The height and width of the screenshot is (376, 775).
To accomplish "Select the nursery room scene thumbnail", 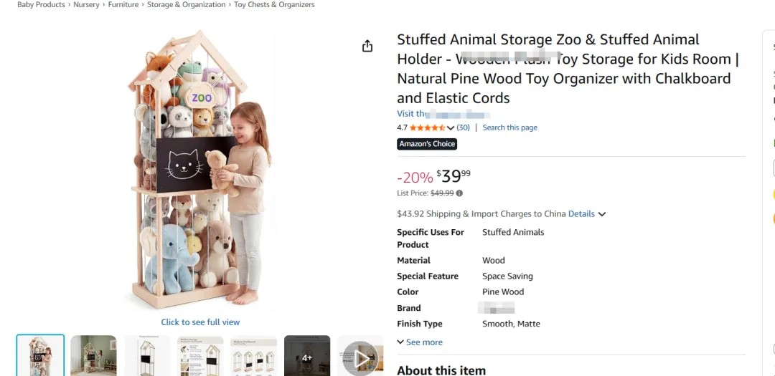I will (93, 356).
